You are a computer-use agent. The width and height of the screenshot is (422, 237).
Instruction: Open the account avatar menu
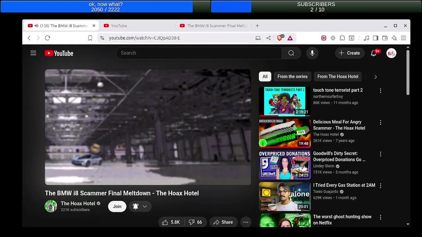(391, 53)
